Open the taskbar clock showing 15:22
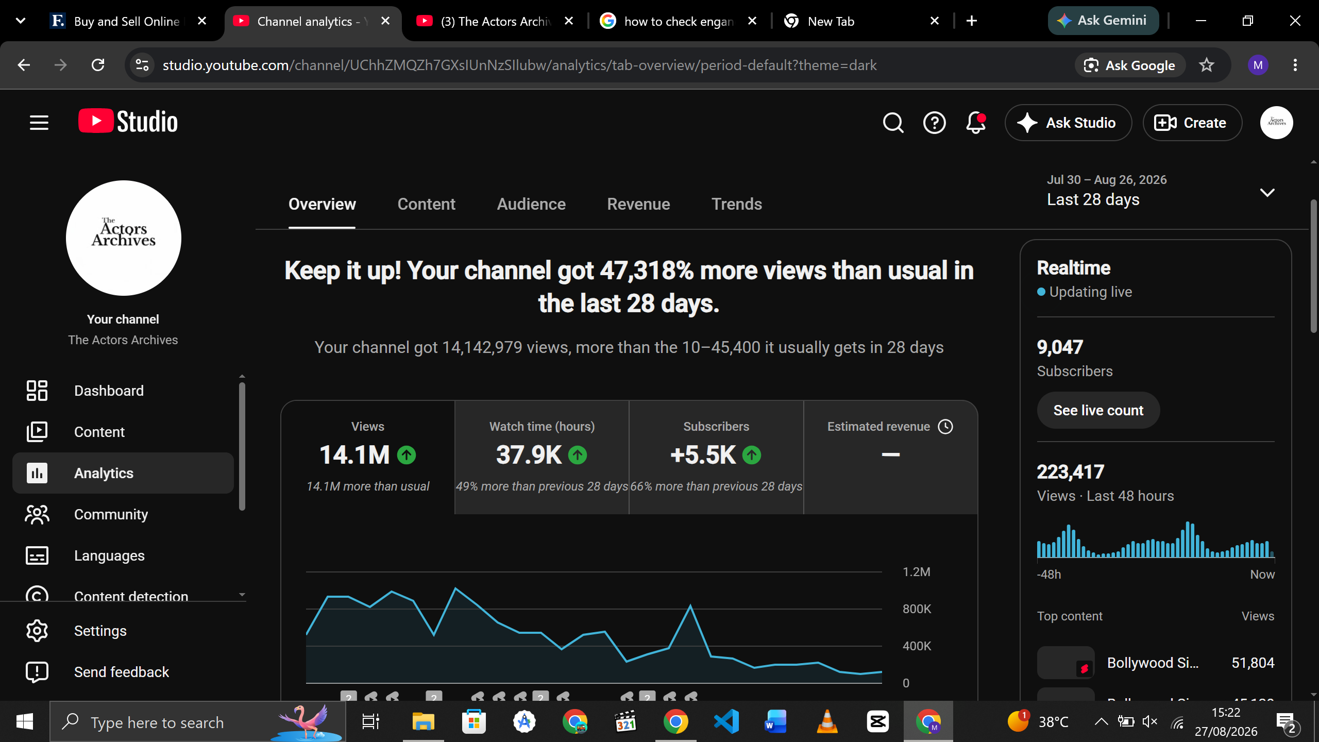The height and width of the screenshot is (742, 1319). (1226, 721)
